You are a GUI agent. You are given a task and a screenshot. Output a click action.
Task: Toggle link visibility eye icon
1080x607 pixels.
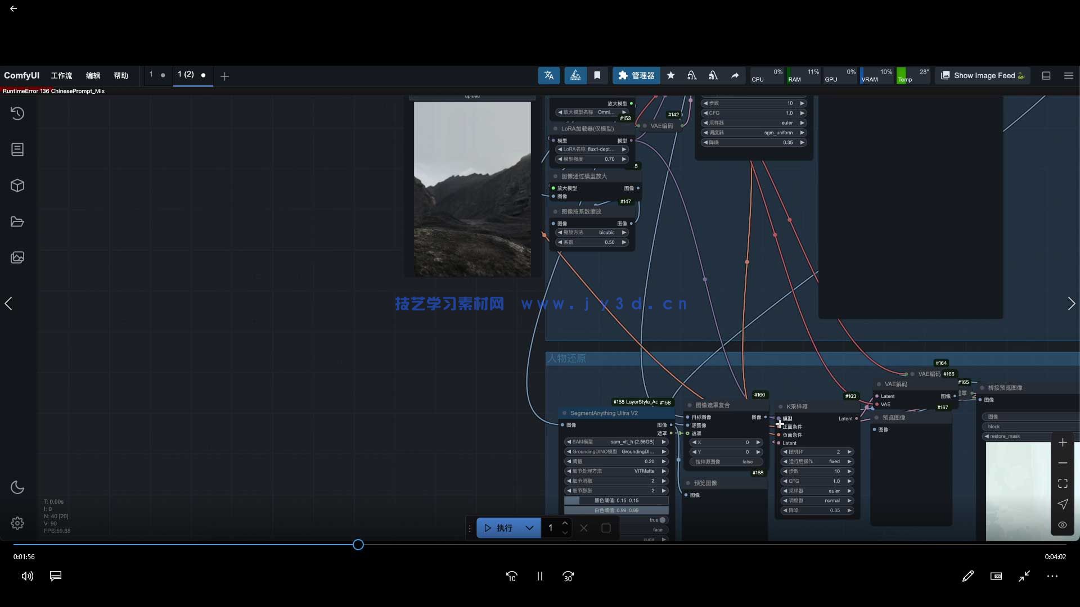point(1063,525)
